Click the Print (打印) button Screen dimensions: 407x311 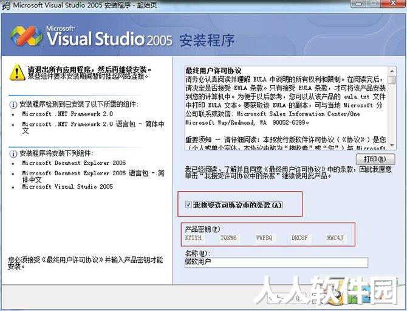tap(375, 159)
